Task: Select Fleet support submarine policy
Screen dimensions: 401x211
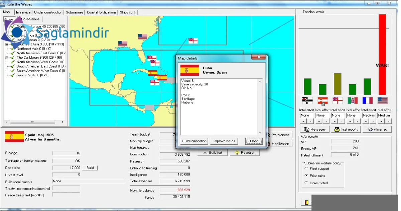Action: click(306, 168)
